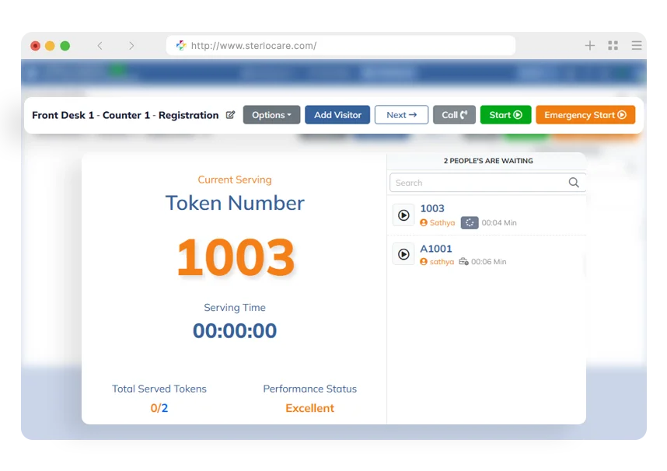Open the browser tab grid overview icon
Viewport: 667px width, 471px height.
[x=613, y=46]
